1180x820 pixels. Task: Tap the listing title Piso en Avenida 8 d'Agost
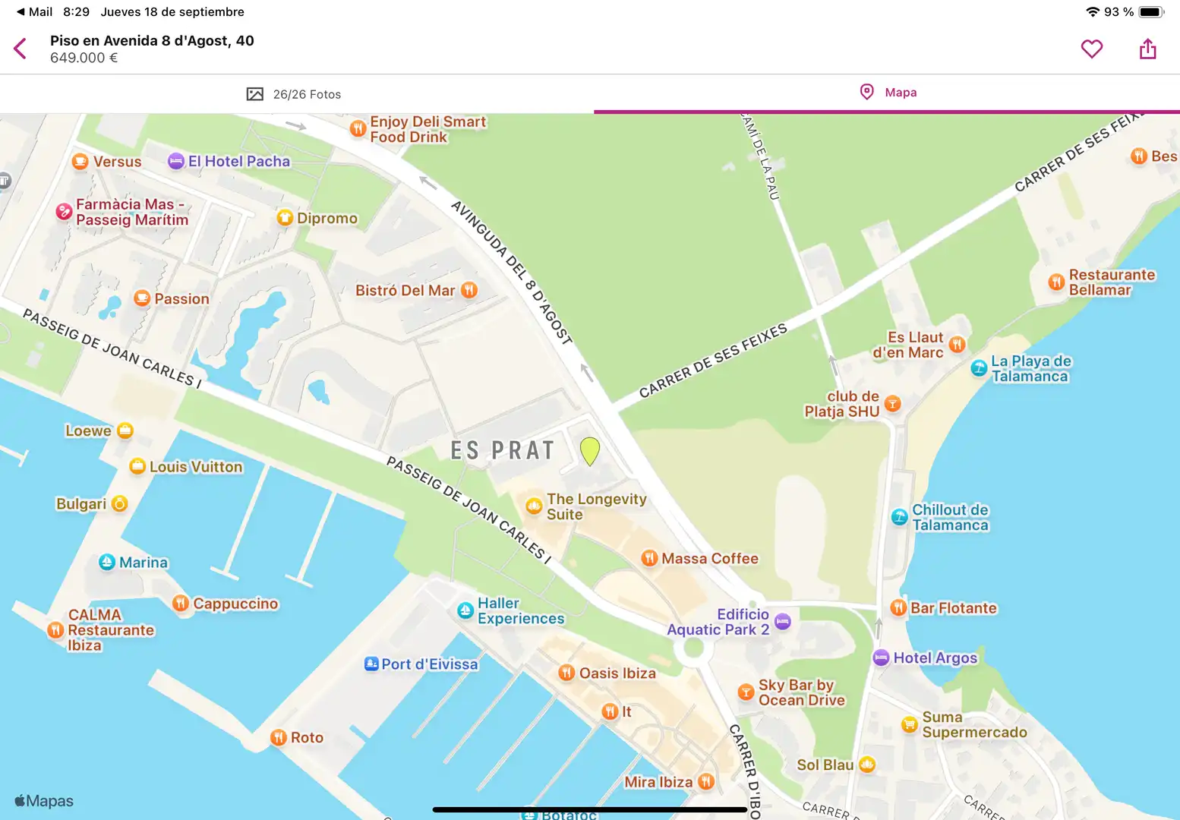pos(152,41)
